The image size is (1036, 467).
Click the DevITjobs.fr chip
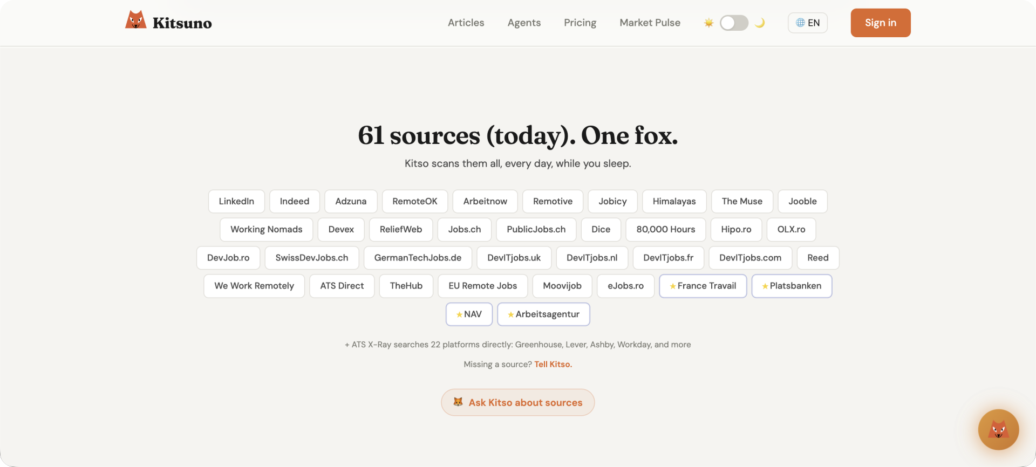click(668, 258)
